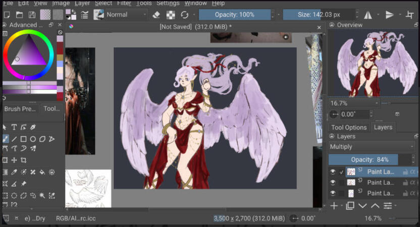Add a new layer with plus icon
Viewport: 420px width, 227px height.
point(334,206)
